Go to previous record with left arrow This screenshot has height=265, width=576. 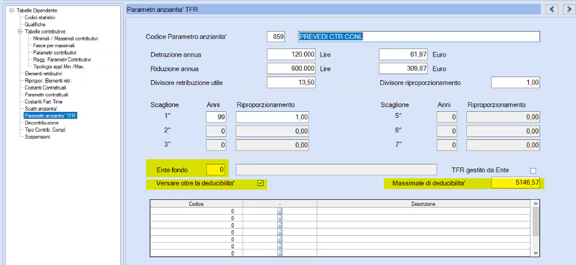[x=552, y=9]
